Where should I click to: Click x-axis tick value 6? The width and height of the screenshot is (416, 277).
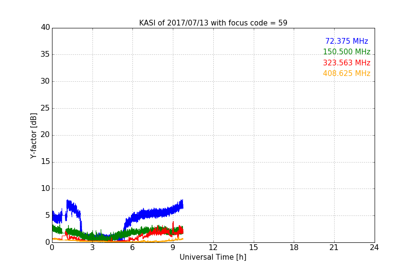pyautogui.click(x=132, y=248)
